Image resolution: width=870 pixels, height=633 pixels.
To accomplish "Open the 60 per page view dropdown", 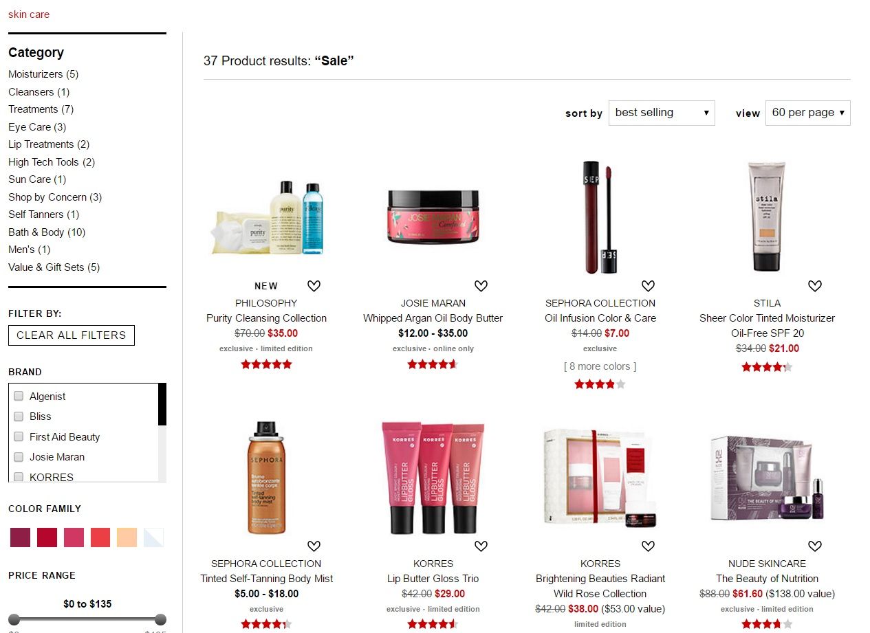I will (x=808, y=113).
